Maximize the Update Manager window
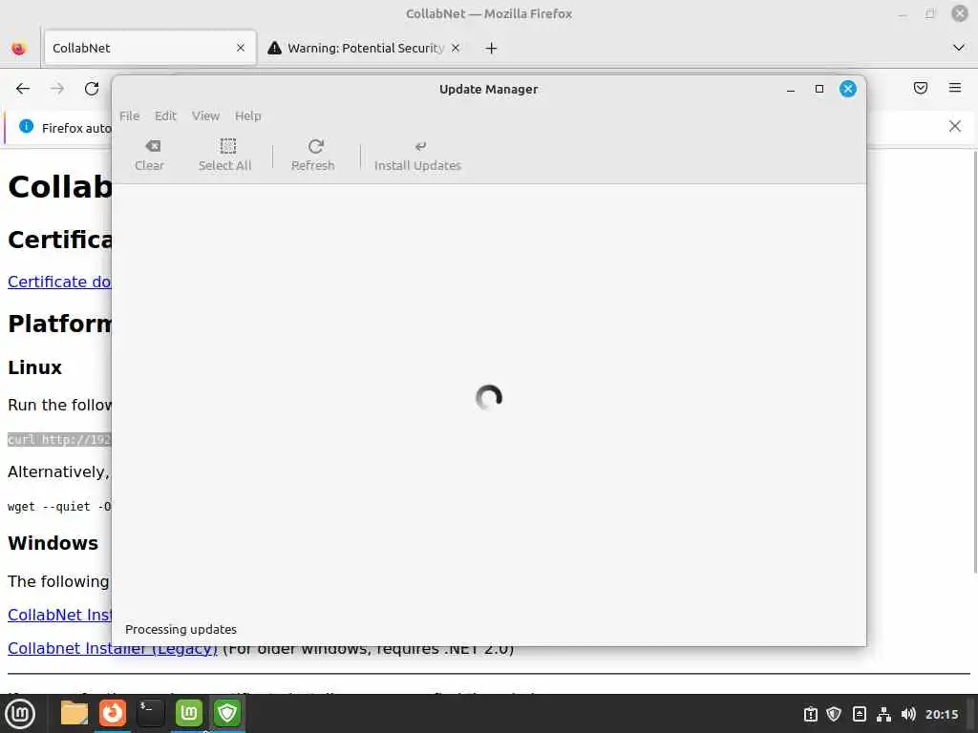Viewport: 978px width, 733px height. point(819,89)
